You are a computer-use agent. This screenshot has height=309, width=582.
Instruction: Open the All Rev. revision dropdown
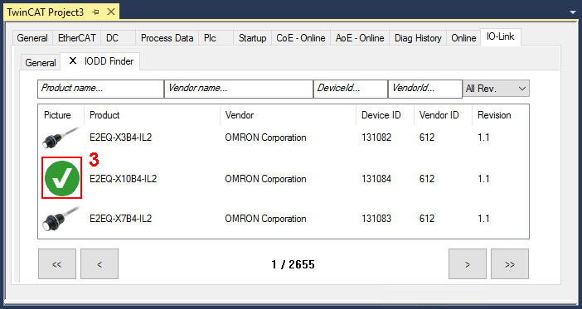point(496,89)
